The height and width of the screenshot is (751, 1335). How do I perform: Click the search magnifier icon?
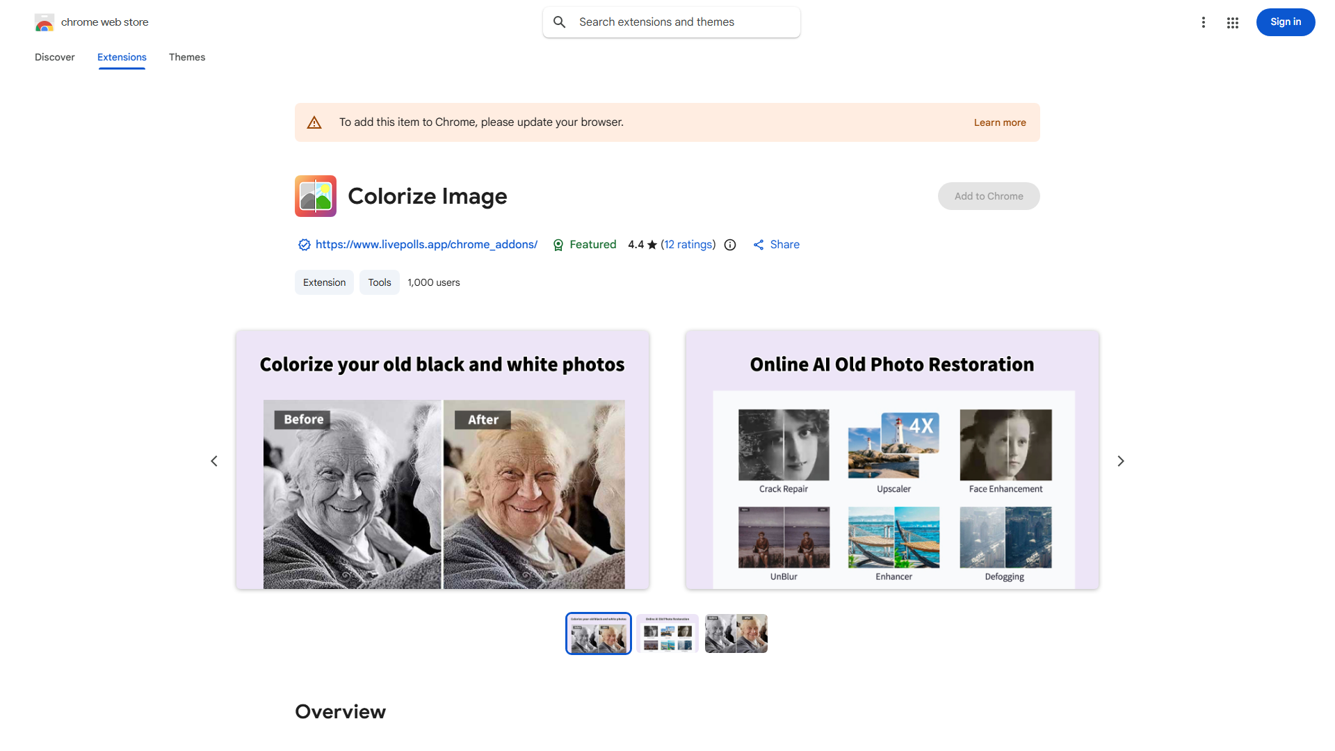coord(560,22)
